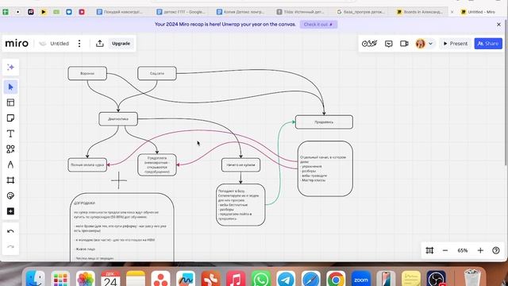The image size is (508, 286).
Task: Select the sticky note tool
Action: tap(10, 118)
